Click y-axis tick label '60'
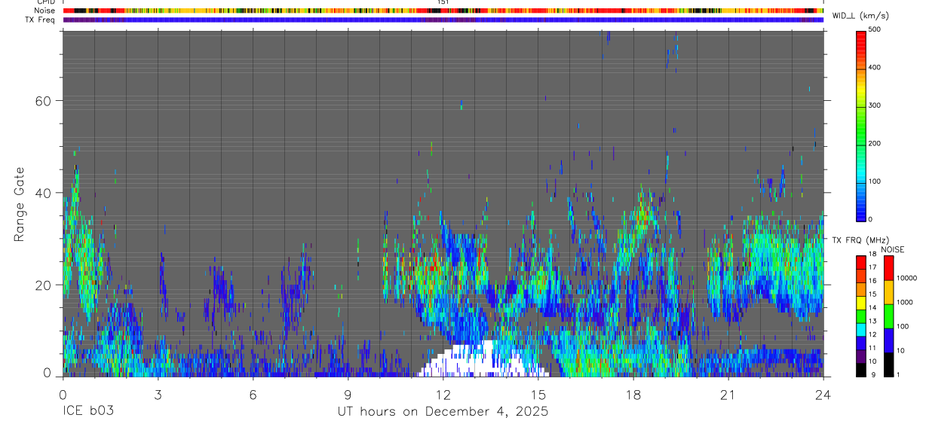The image size is (926, 427). tap(43, 101)
